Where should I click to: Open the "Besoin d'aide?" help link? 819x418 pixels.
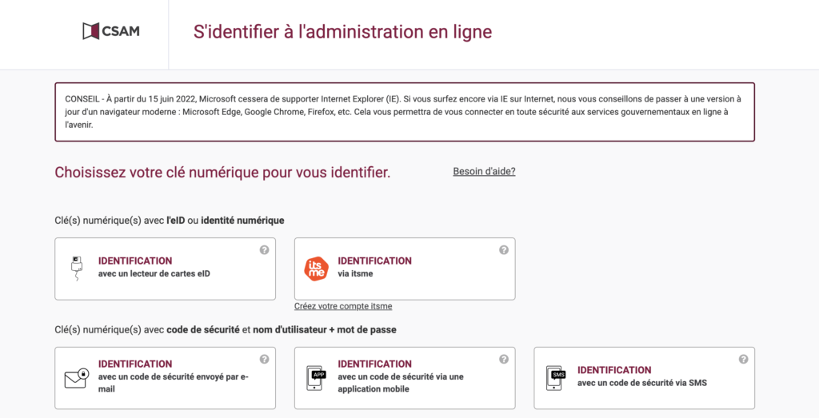click(484, 171)
